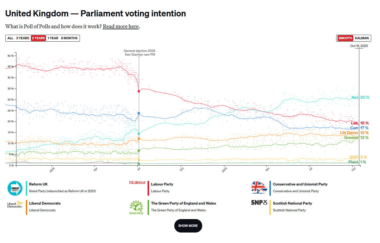Choose the 3 Years time range

point(23,38)
